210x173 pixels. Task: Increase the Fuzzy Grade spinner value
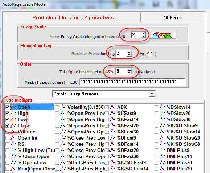143,33
